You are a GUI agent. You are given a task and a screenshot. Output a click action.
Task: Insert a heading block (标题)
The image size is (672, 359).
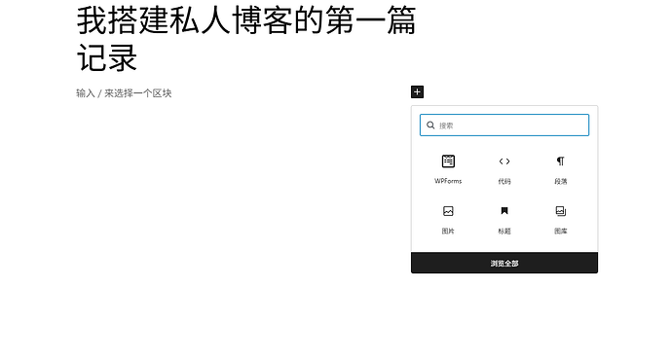pos(504,220)
